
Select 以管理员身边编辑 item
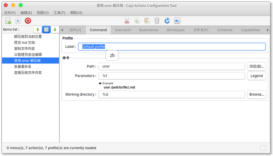(30, 55)
